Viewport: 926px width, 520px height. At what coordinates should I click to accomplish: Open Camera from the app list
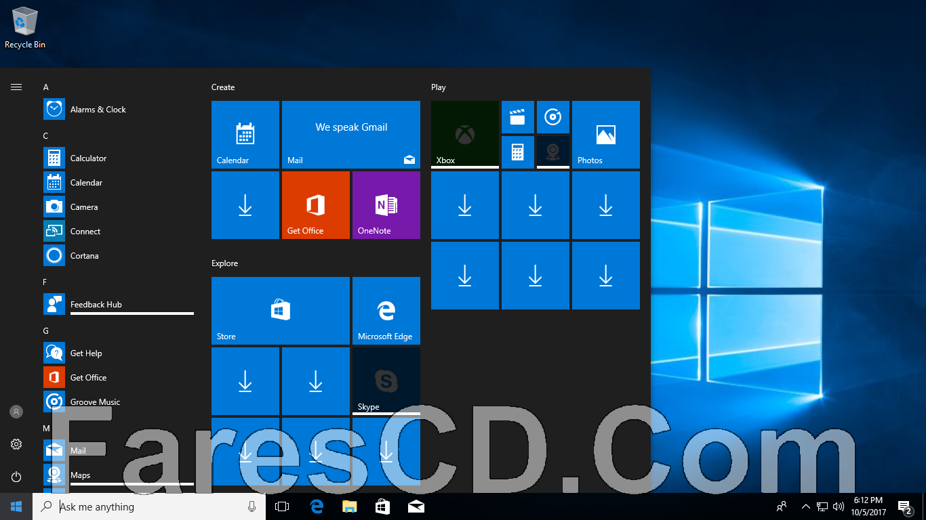[x=119, y=207]
